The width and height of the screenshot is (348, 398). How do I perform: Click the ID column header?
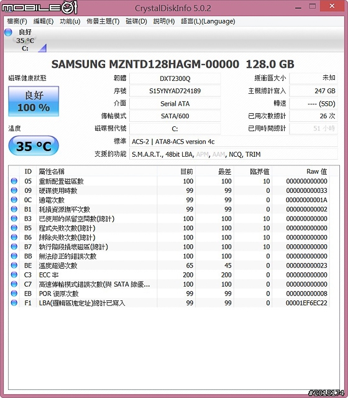point(28,172)
